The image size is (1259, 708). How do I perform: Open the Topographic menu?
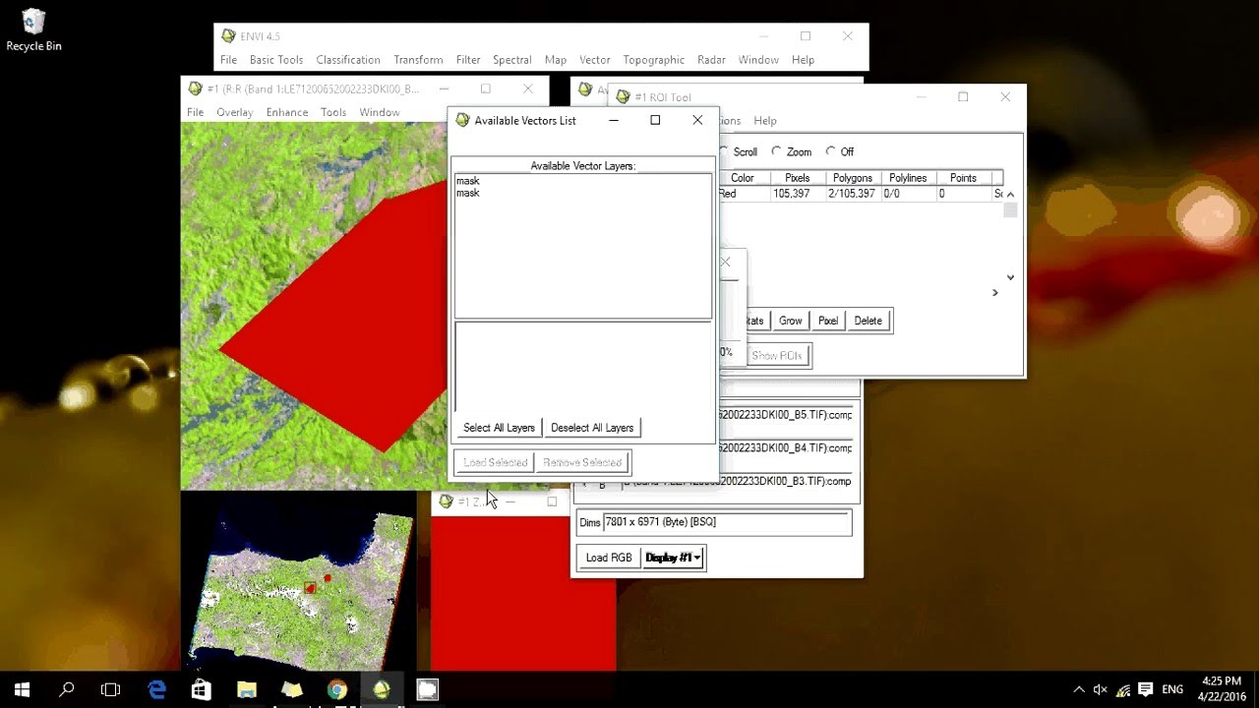coord(653,60)
